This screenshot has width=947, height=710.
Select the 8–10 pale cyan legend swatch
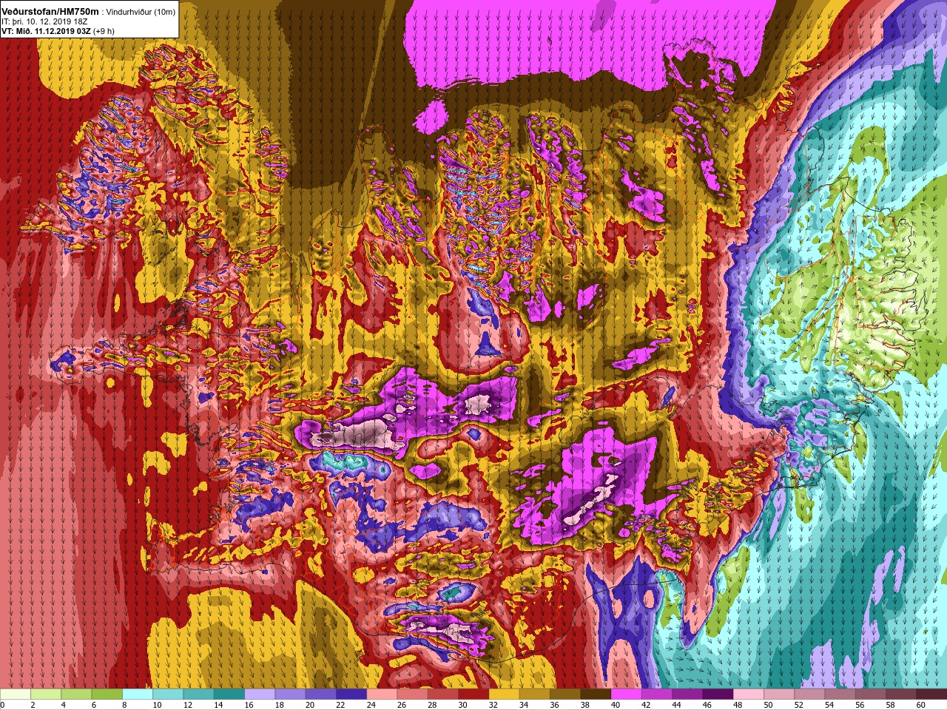138,694
